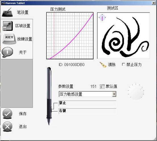Click the About (关于) info bubble icon
Viewport: 157px width, 141px height.
pos(7,52)
